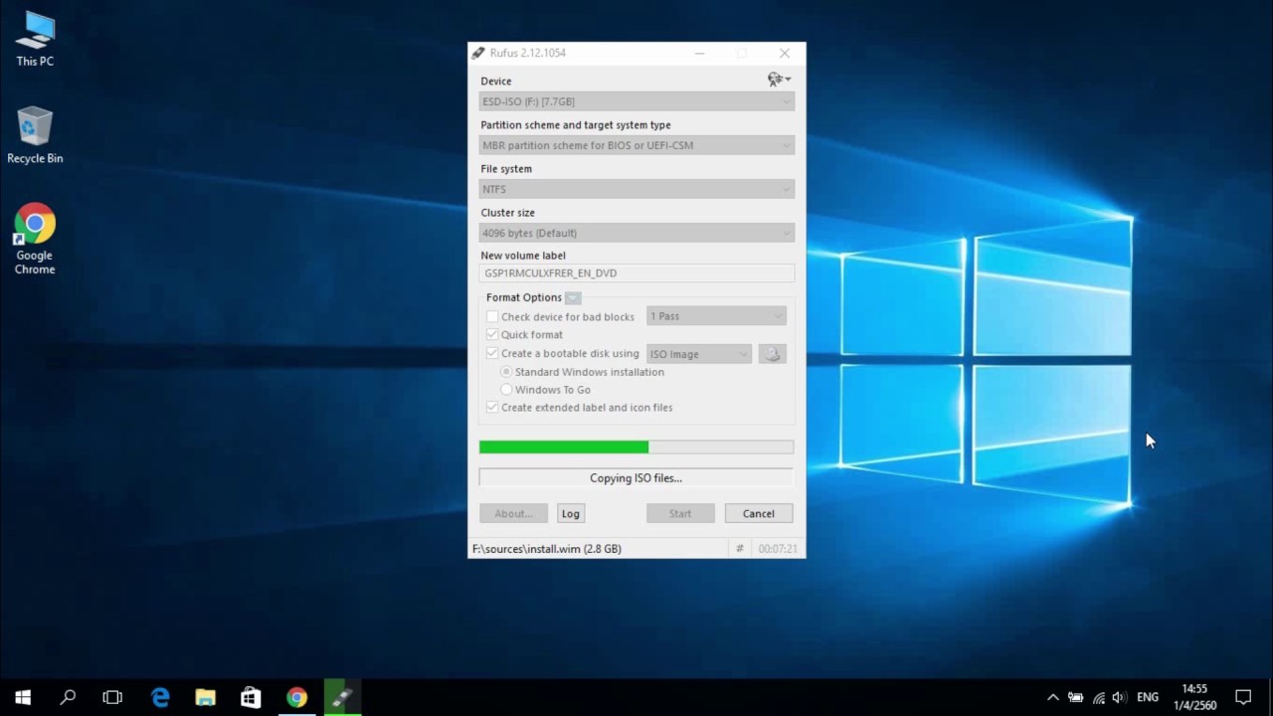Open the Windows Start menu

click(x=23, y=697)
